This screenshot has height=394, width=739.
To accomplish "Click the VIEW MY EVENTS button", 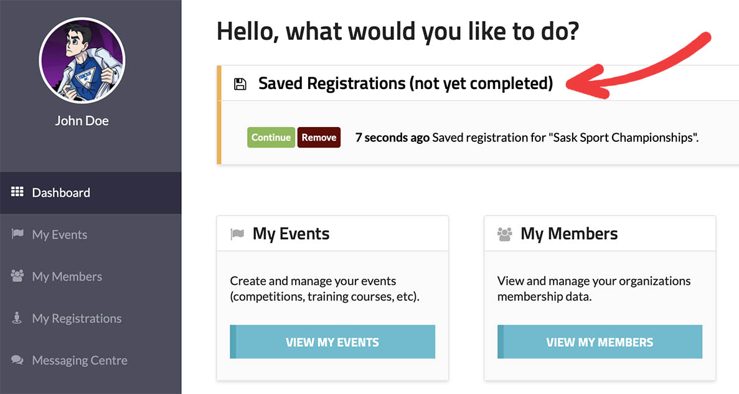I will pyautogui.click(x=332, y=342).
